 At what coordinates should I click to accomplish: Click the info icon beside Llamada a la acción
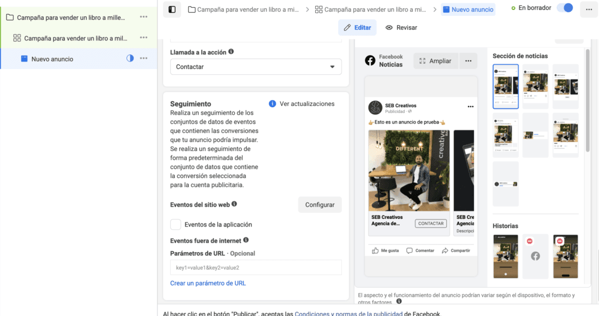(231, 52)
